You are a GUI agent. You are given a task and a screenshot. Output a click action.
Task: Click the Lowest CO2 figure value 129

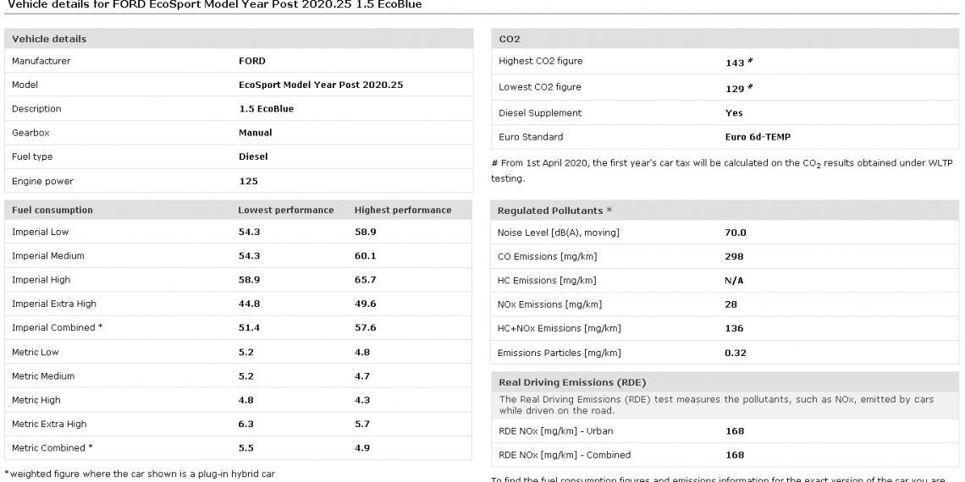pyautogui.click(x=735, y=88)
